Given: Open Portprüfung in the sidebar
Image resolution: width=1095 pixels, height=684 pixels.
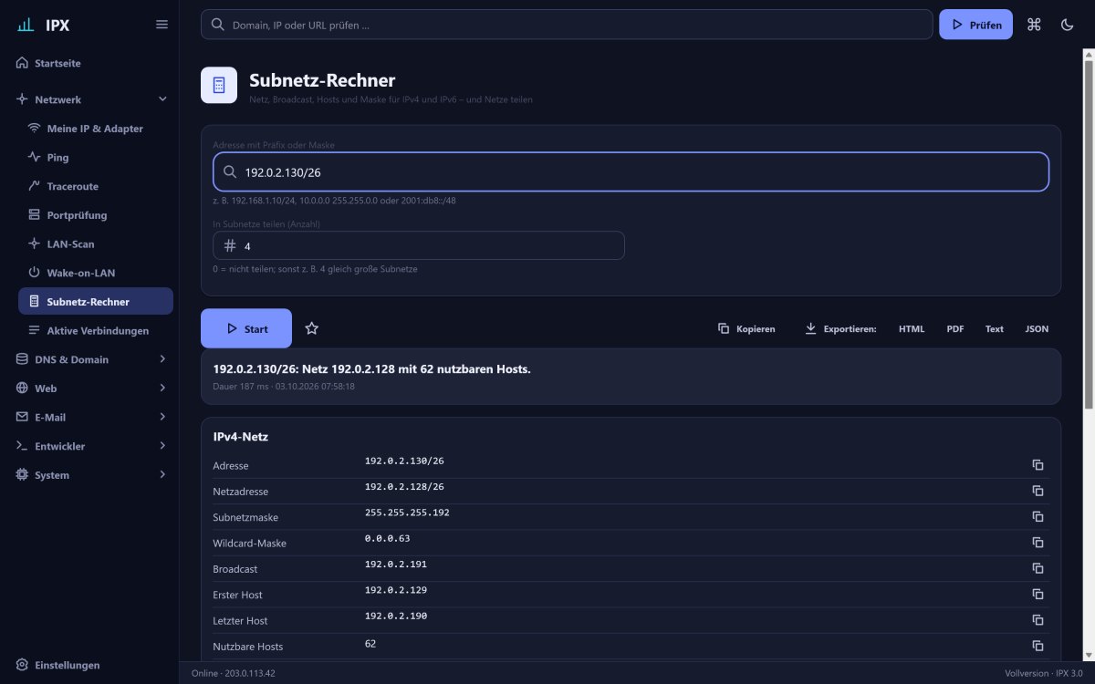Looking at the screenshot, I should tap(96, 215).
